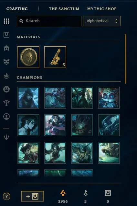Click the help question mark icon
This screenshot has height=206, width=137.
coord(6,196)
